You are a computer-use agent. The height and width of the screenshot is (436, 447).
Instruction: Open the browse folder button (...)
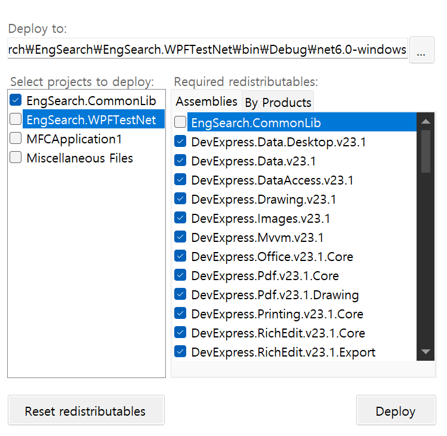pyautogui.click(x=421, y=50)
